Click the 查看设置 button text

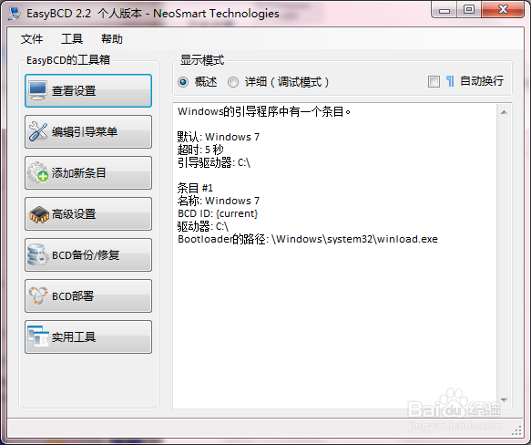click(x=74, y=91)
